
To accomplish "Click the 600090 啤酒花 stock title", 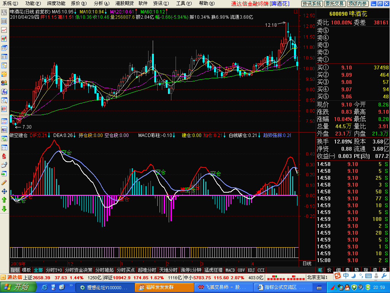I will (x=348, y=14).
